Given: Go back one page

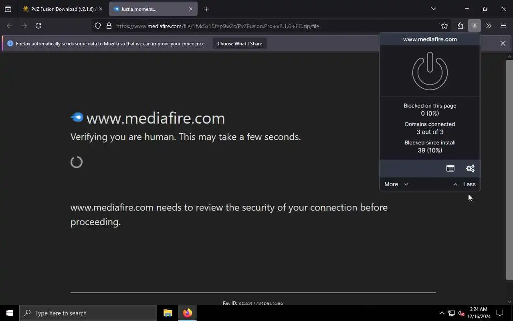Looking at the screenshot, I should click(x=10, y=26).
